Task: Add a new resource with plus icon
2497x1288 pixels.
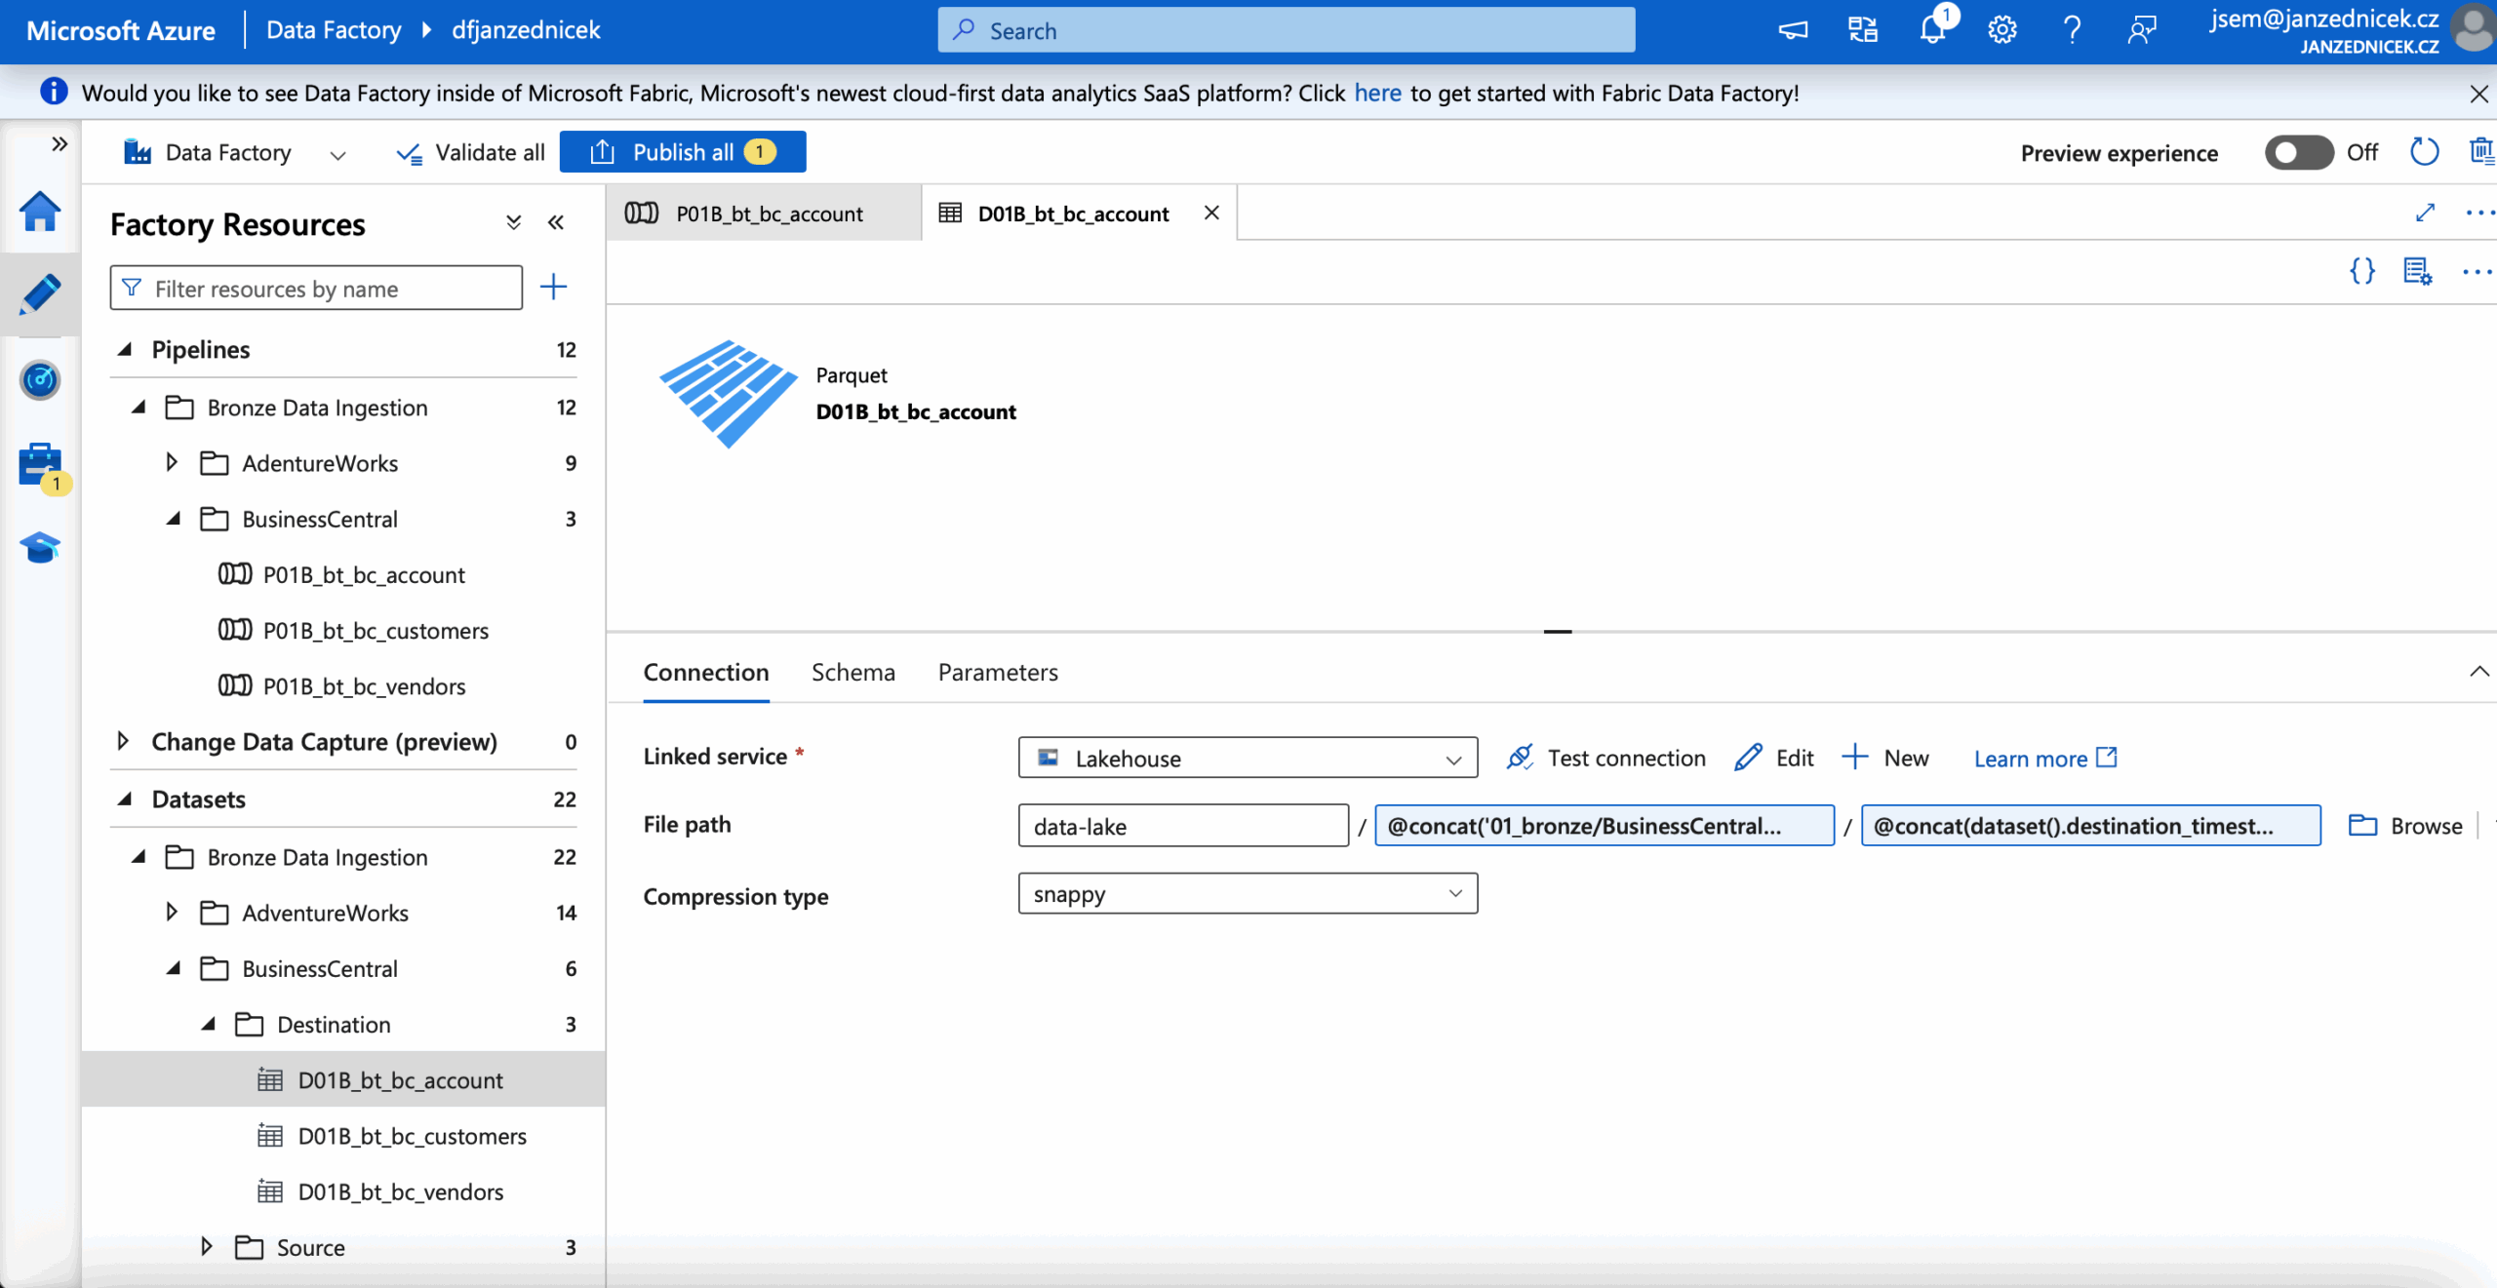Action: coord(553,288)
